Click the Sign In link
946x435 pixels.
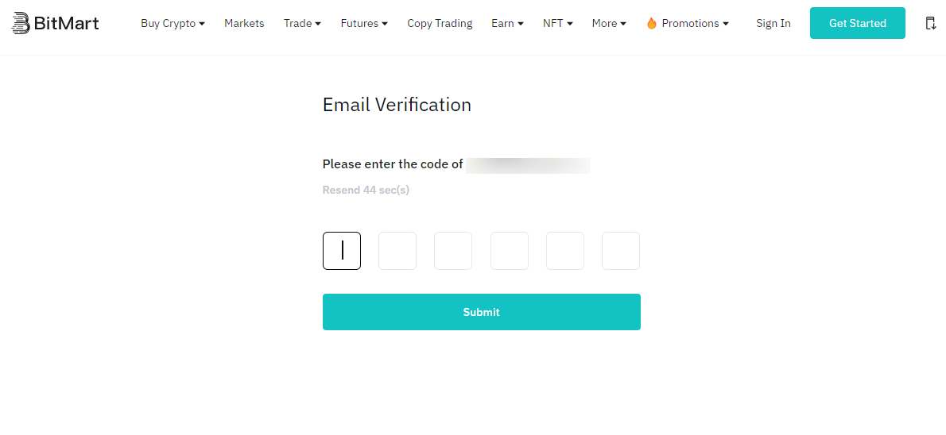click(x=773, y=23)
